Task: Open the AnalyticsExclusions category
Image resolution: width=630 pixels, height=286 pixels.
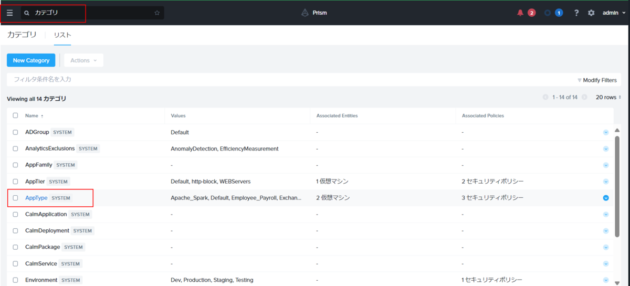Action: tap(50, 149)
